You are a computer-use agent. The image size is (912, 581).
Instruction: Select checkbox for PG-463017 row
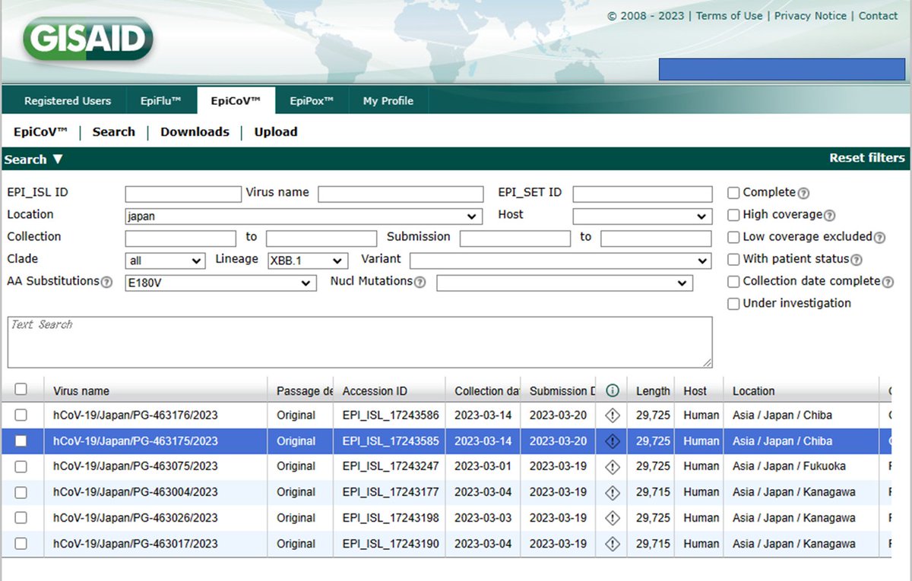tap(21, 544)
